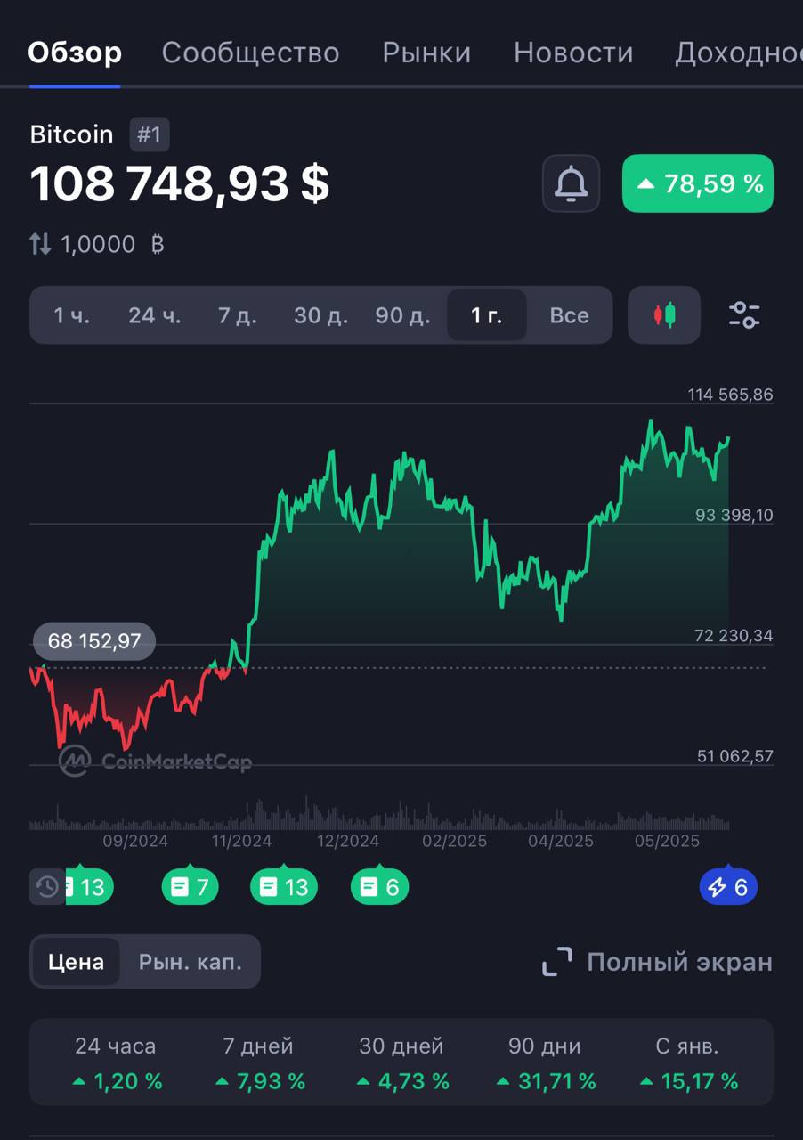Tap the 09/2024 date label
The height and width of the screenshot is (1140, 803).
point(135,841)
